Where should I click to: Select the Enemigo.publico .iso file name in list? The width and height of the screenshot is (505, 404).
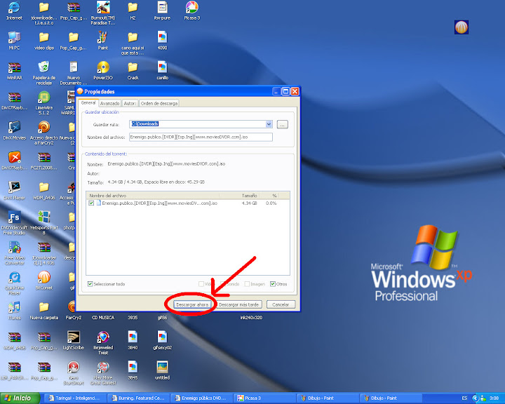[x=160, y=203]
